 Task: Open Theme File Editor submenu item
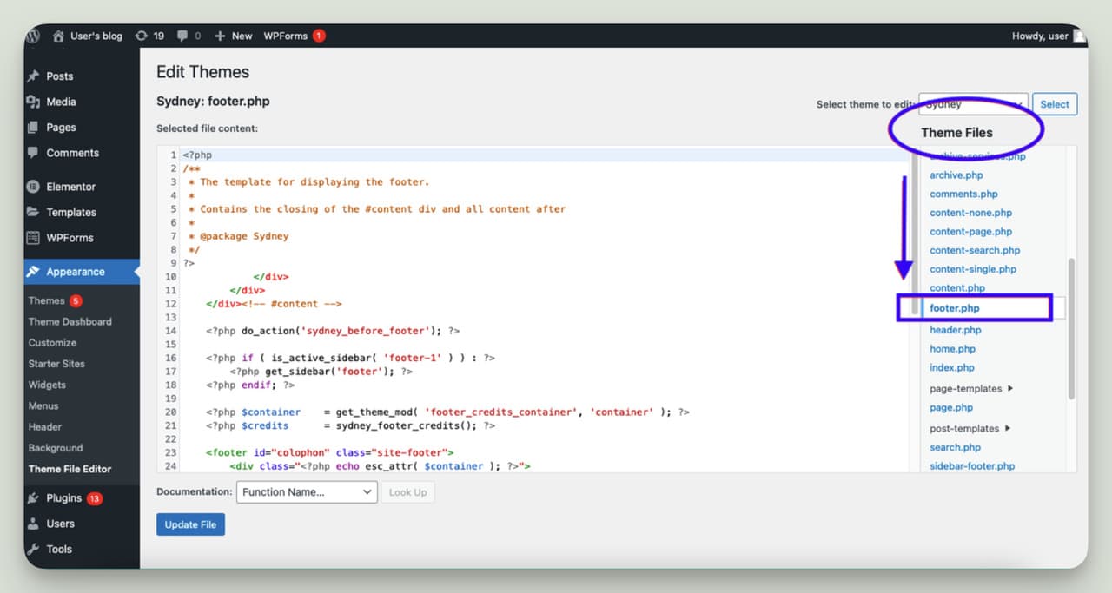69,469
